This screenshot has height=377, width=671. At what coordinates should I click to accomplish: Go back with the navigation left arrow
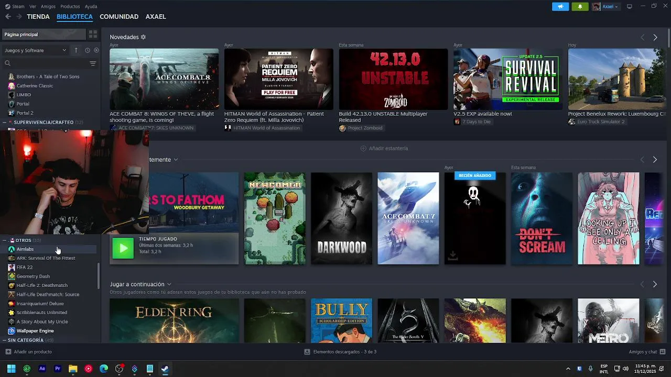[8, 17]
